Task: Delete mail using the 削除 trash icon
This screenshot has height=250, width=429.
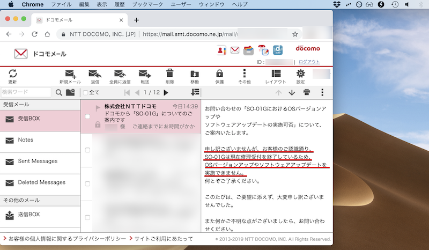Action: (x=169, y=74)
